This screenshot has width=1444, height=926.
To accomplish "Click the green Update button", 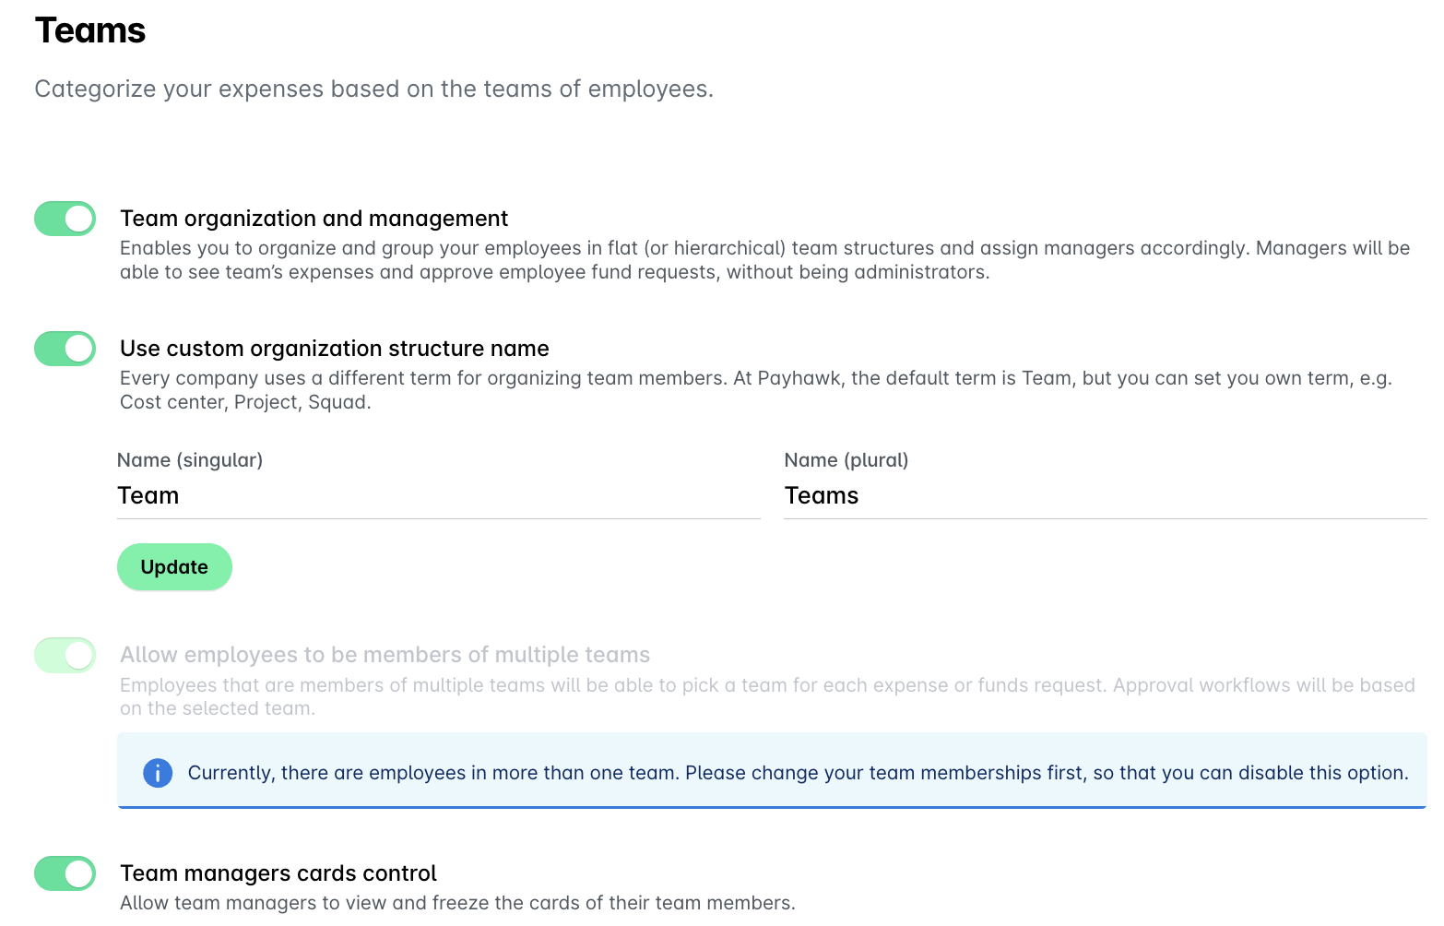I will [174, 567].
